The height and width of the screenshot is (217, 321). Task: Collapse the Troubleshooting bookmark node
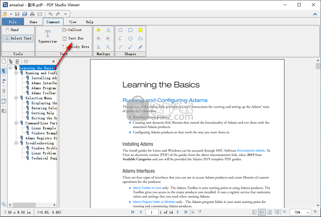click(16, 143)
